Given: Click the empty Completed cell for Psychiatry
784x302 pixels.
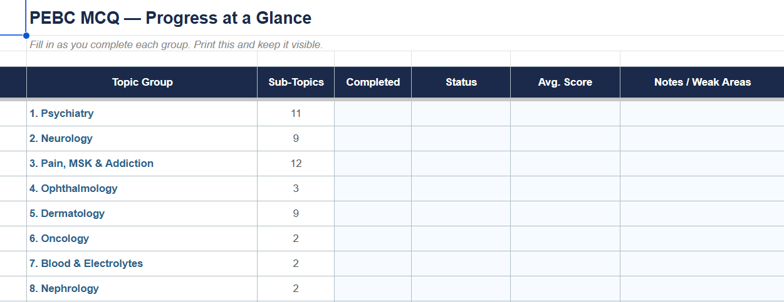Looking at the screenshot, I should (373, 114).
